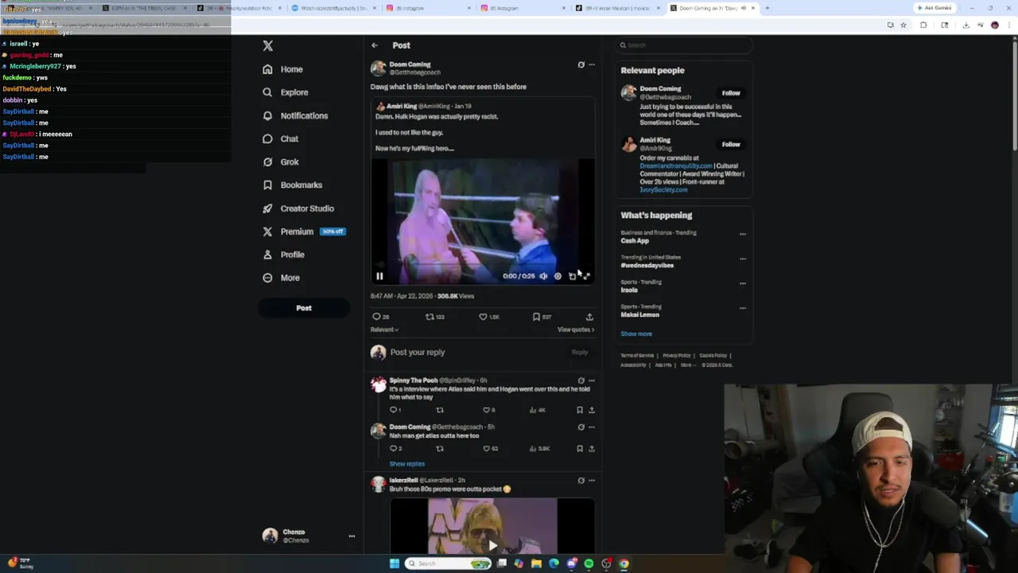
Task: Open a new browser tab with plus
Action: (767, 8)
